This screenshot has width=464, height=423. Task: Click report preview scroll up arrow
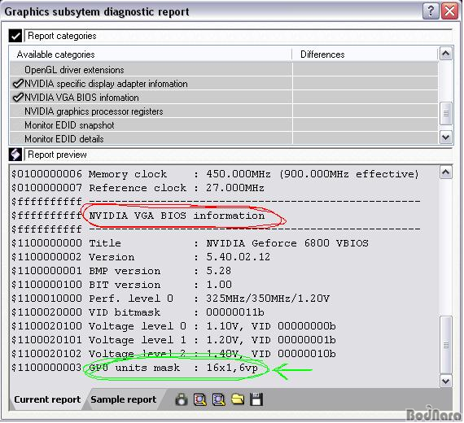coord(446,172)
